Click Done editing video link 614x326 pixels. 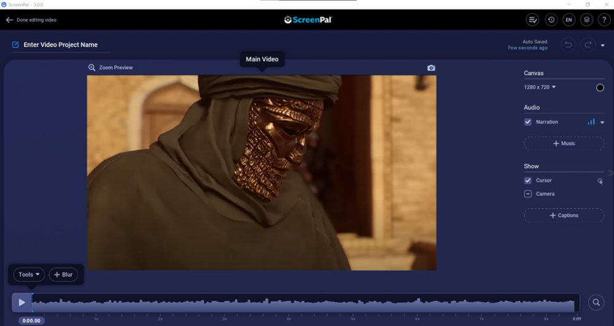pos(36,20)
